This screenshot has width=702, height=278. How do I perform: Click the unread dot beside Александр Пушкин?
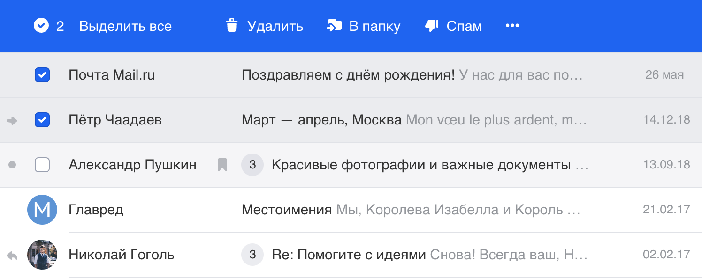[13, 165]
